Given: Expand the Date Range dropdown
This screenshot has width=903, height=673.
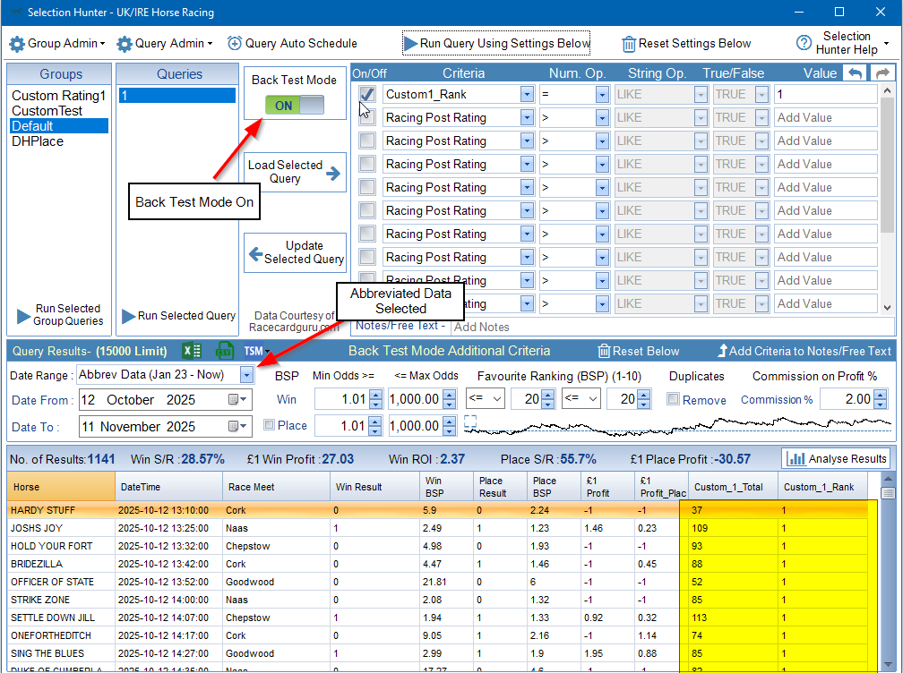Looking at the screenshot, I should 246,375.
